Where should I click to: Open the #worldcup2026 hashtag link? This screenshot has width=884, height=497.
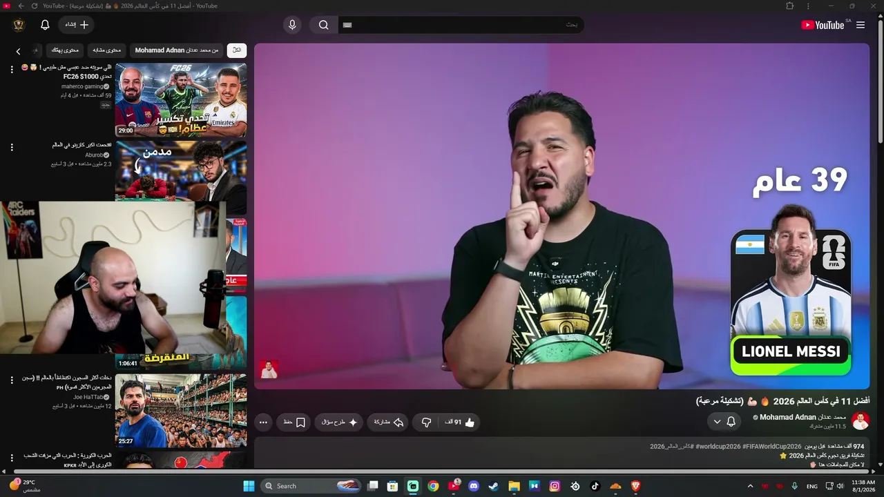pos(718,447)
